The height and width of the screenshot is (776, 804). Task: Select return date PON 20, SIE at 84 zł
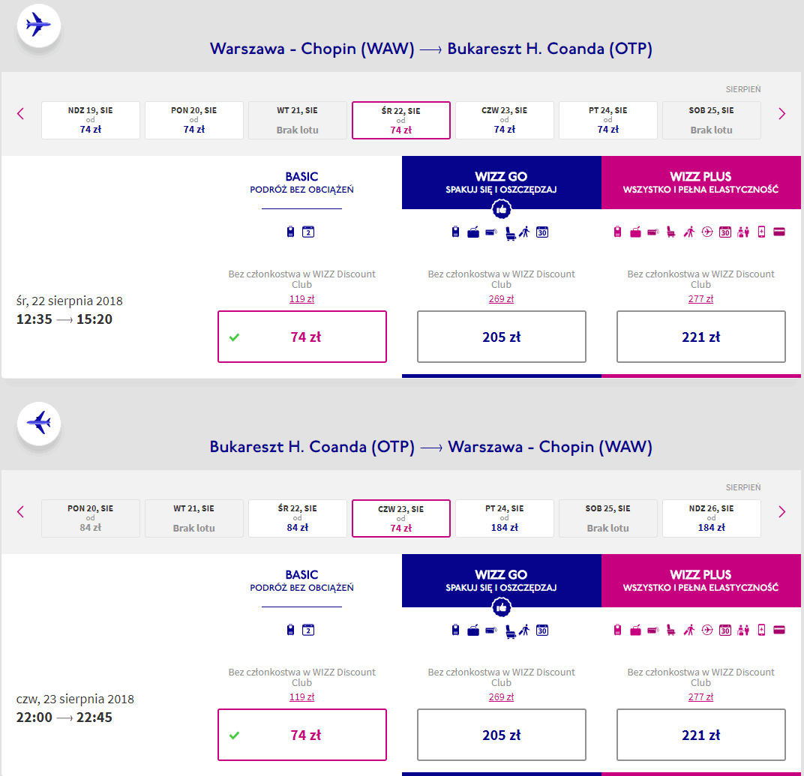pyautogui.click(x=91, y=519)
